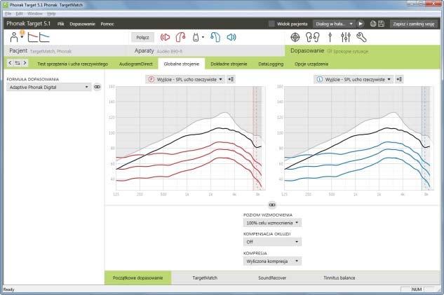Open the device options wrench icon
The width and height of the screenshot is (444, 295).
tap(361, 37)
